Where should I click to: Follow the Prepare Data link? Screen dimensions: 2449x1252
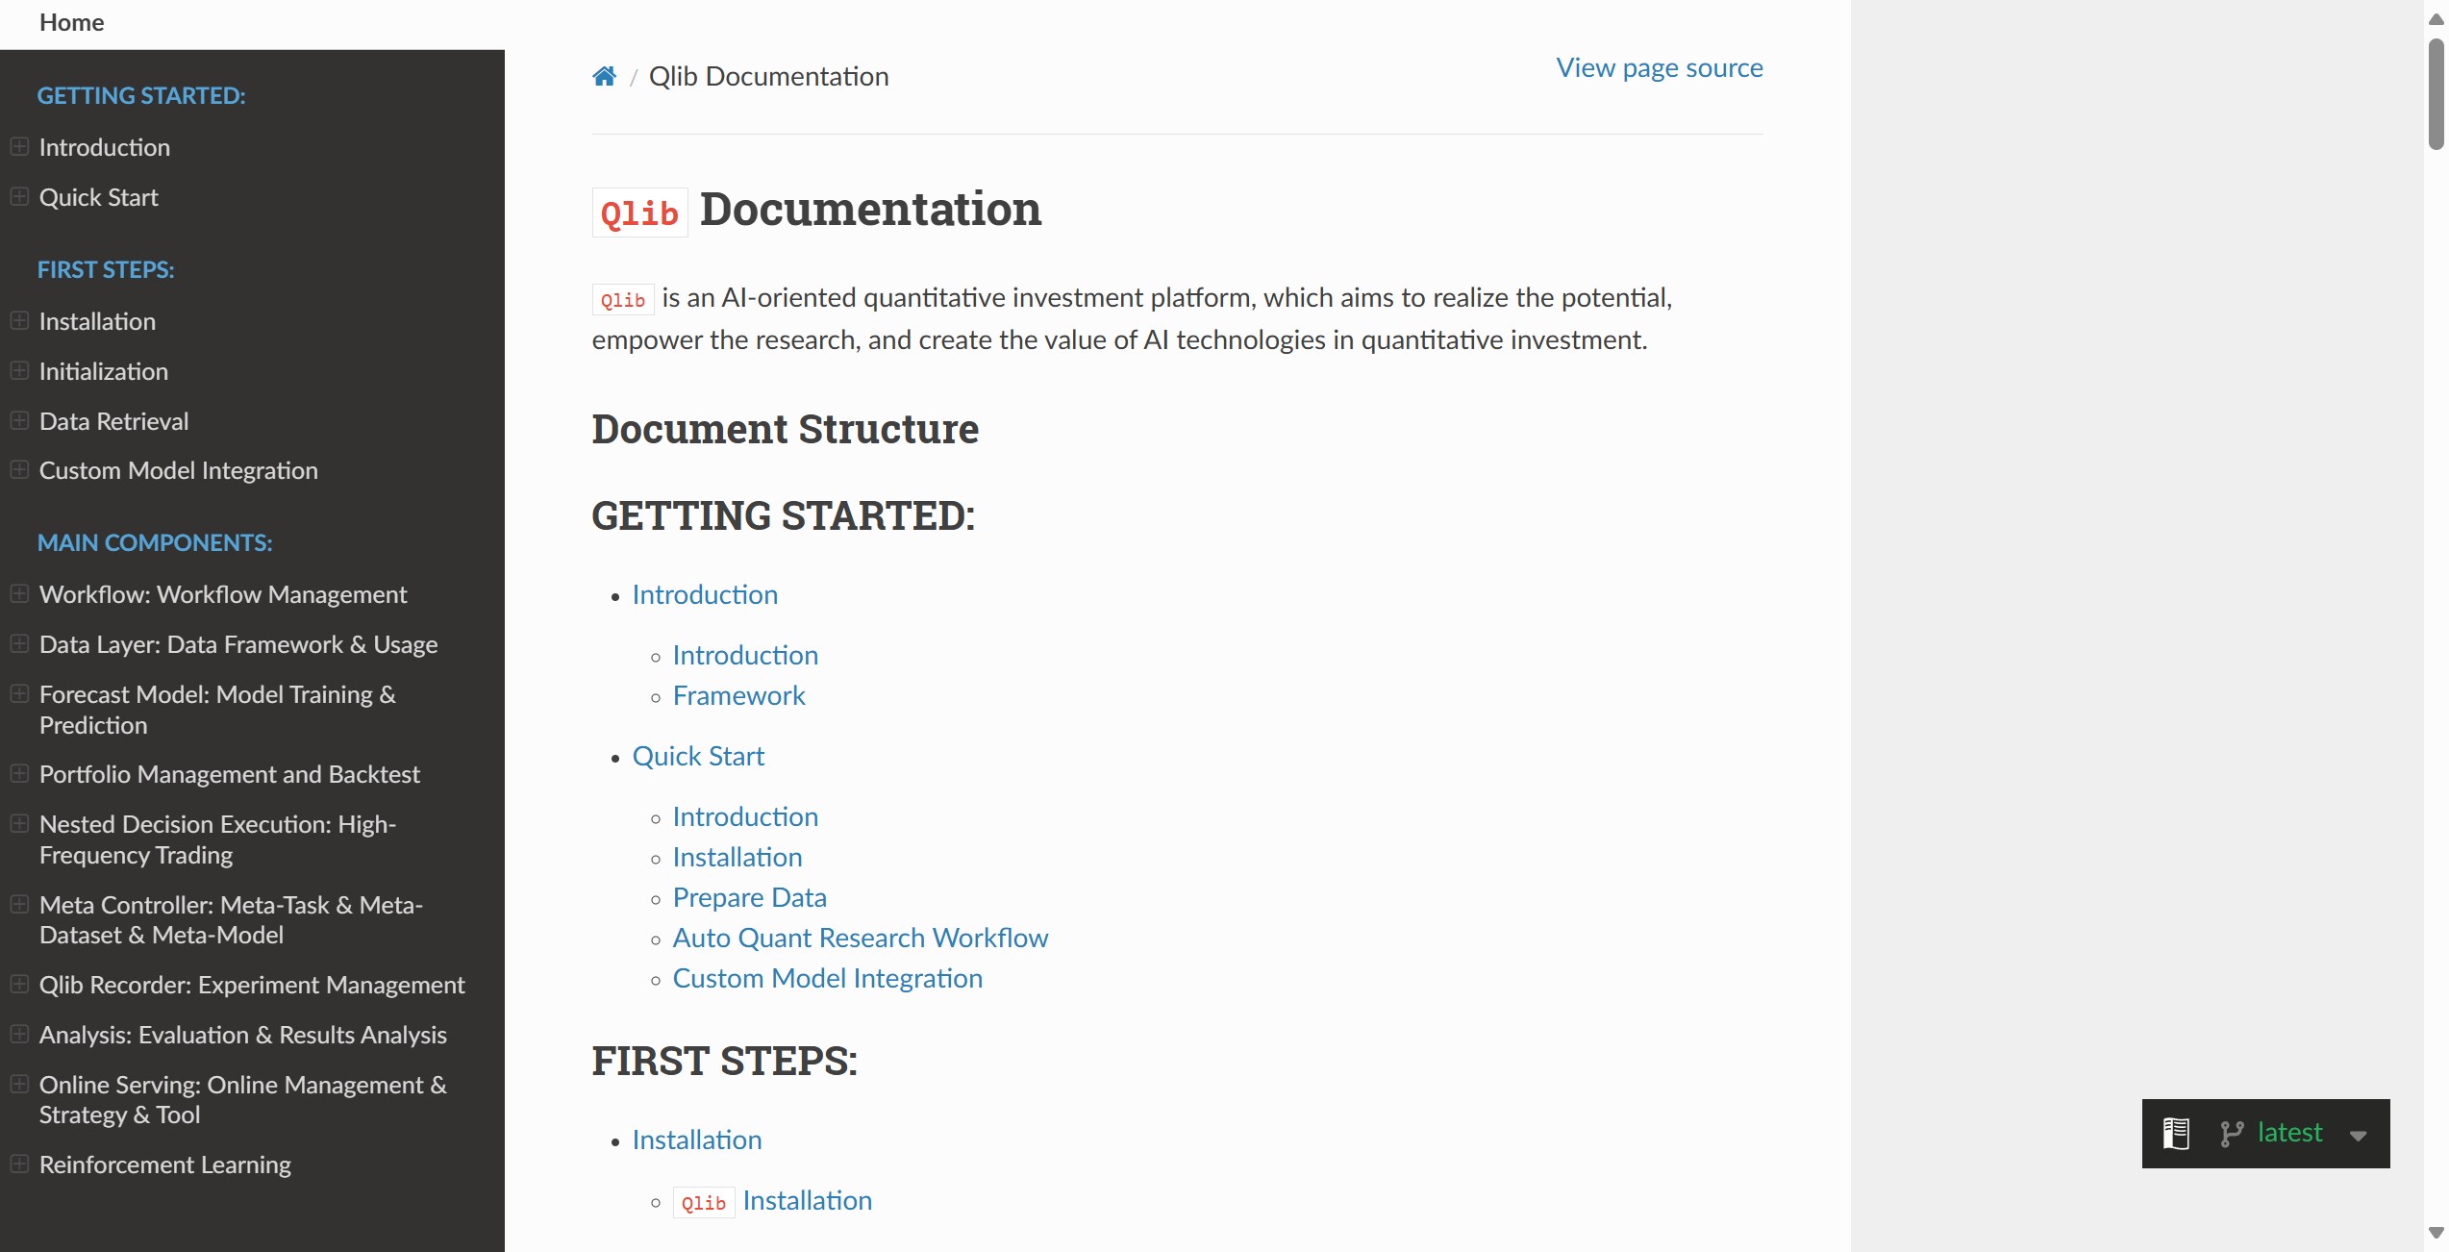point(749,897)
